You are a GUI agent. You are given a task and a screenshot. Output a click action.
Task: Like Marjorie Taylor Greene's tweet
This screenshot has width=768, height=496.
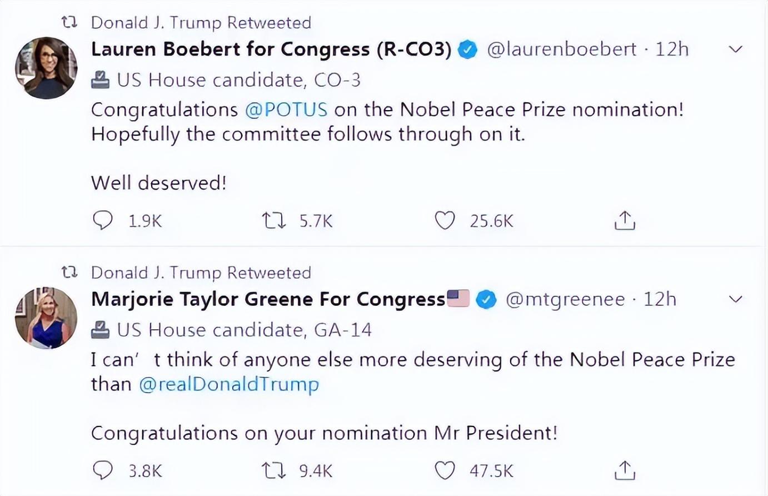tap(445, 470)
